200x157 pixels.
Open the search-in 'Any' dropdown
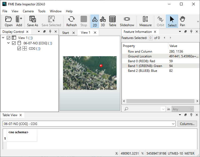183,109
